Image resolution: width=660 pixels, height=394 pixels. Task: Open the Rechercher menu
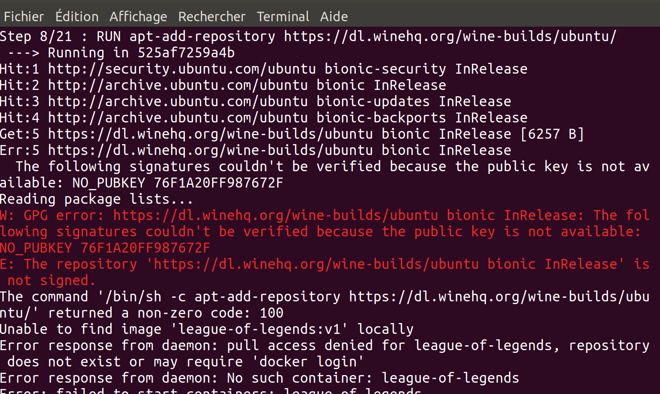tap(212, 16)
